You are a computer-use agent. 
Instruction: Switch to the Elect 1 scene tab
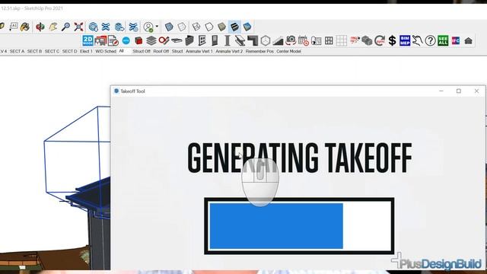point(86,51)
